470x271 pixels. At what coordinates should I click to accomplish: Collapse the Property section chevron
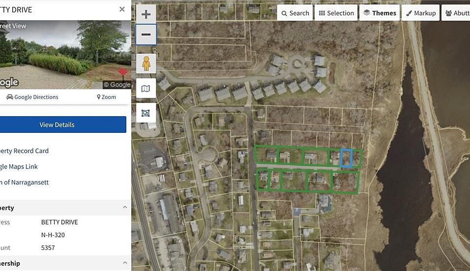[x=125, y=208]
